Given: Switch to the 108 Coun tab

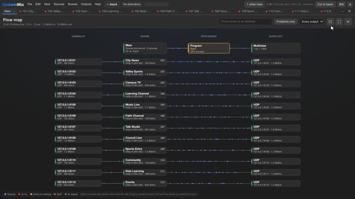Looking at the screenshot, I should pyautogui.click(x=221, y=11).
